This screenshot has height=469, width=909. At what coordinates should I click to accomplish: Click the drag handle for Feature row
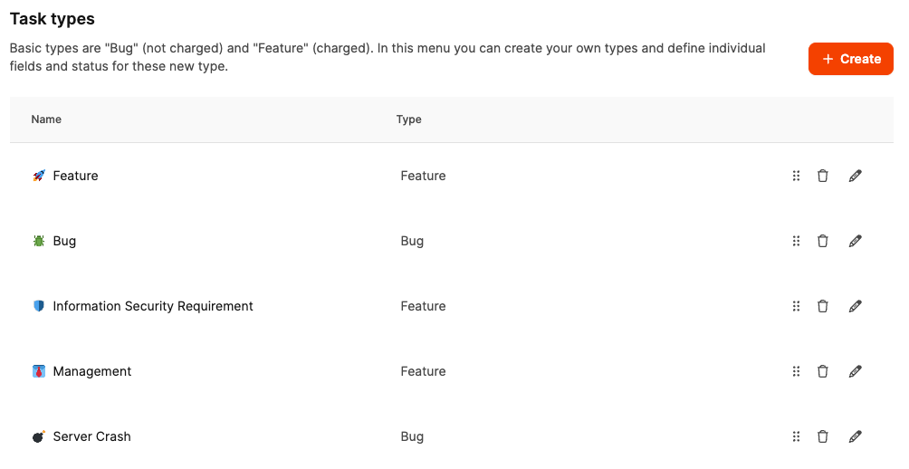click(x=796, y=176)
